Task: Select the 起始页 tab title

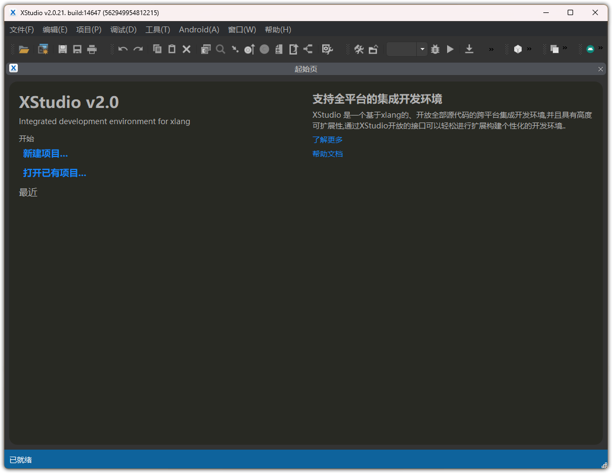Action: click(305, 69)
